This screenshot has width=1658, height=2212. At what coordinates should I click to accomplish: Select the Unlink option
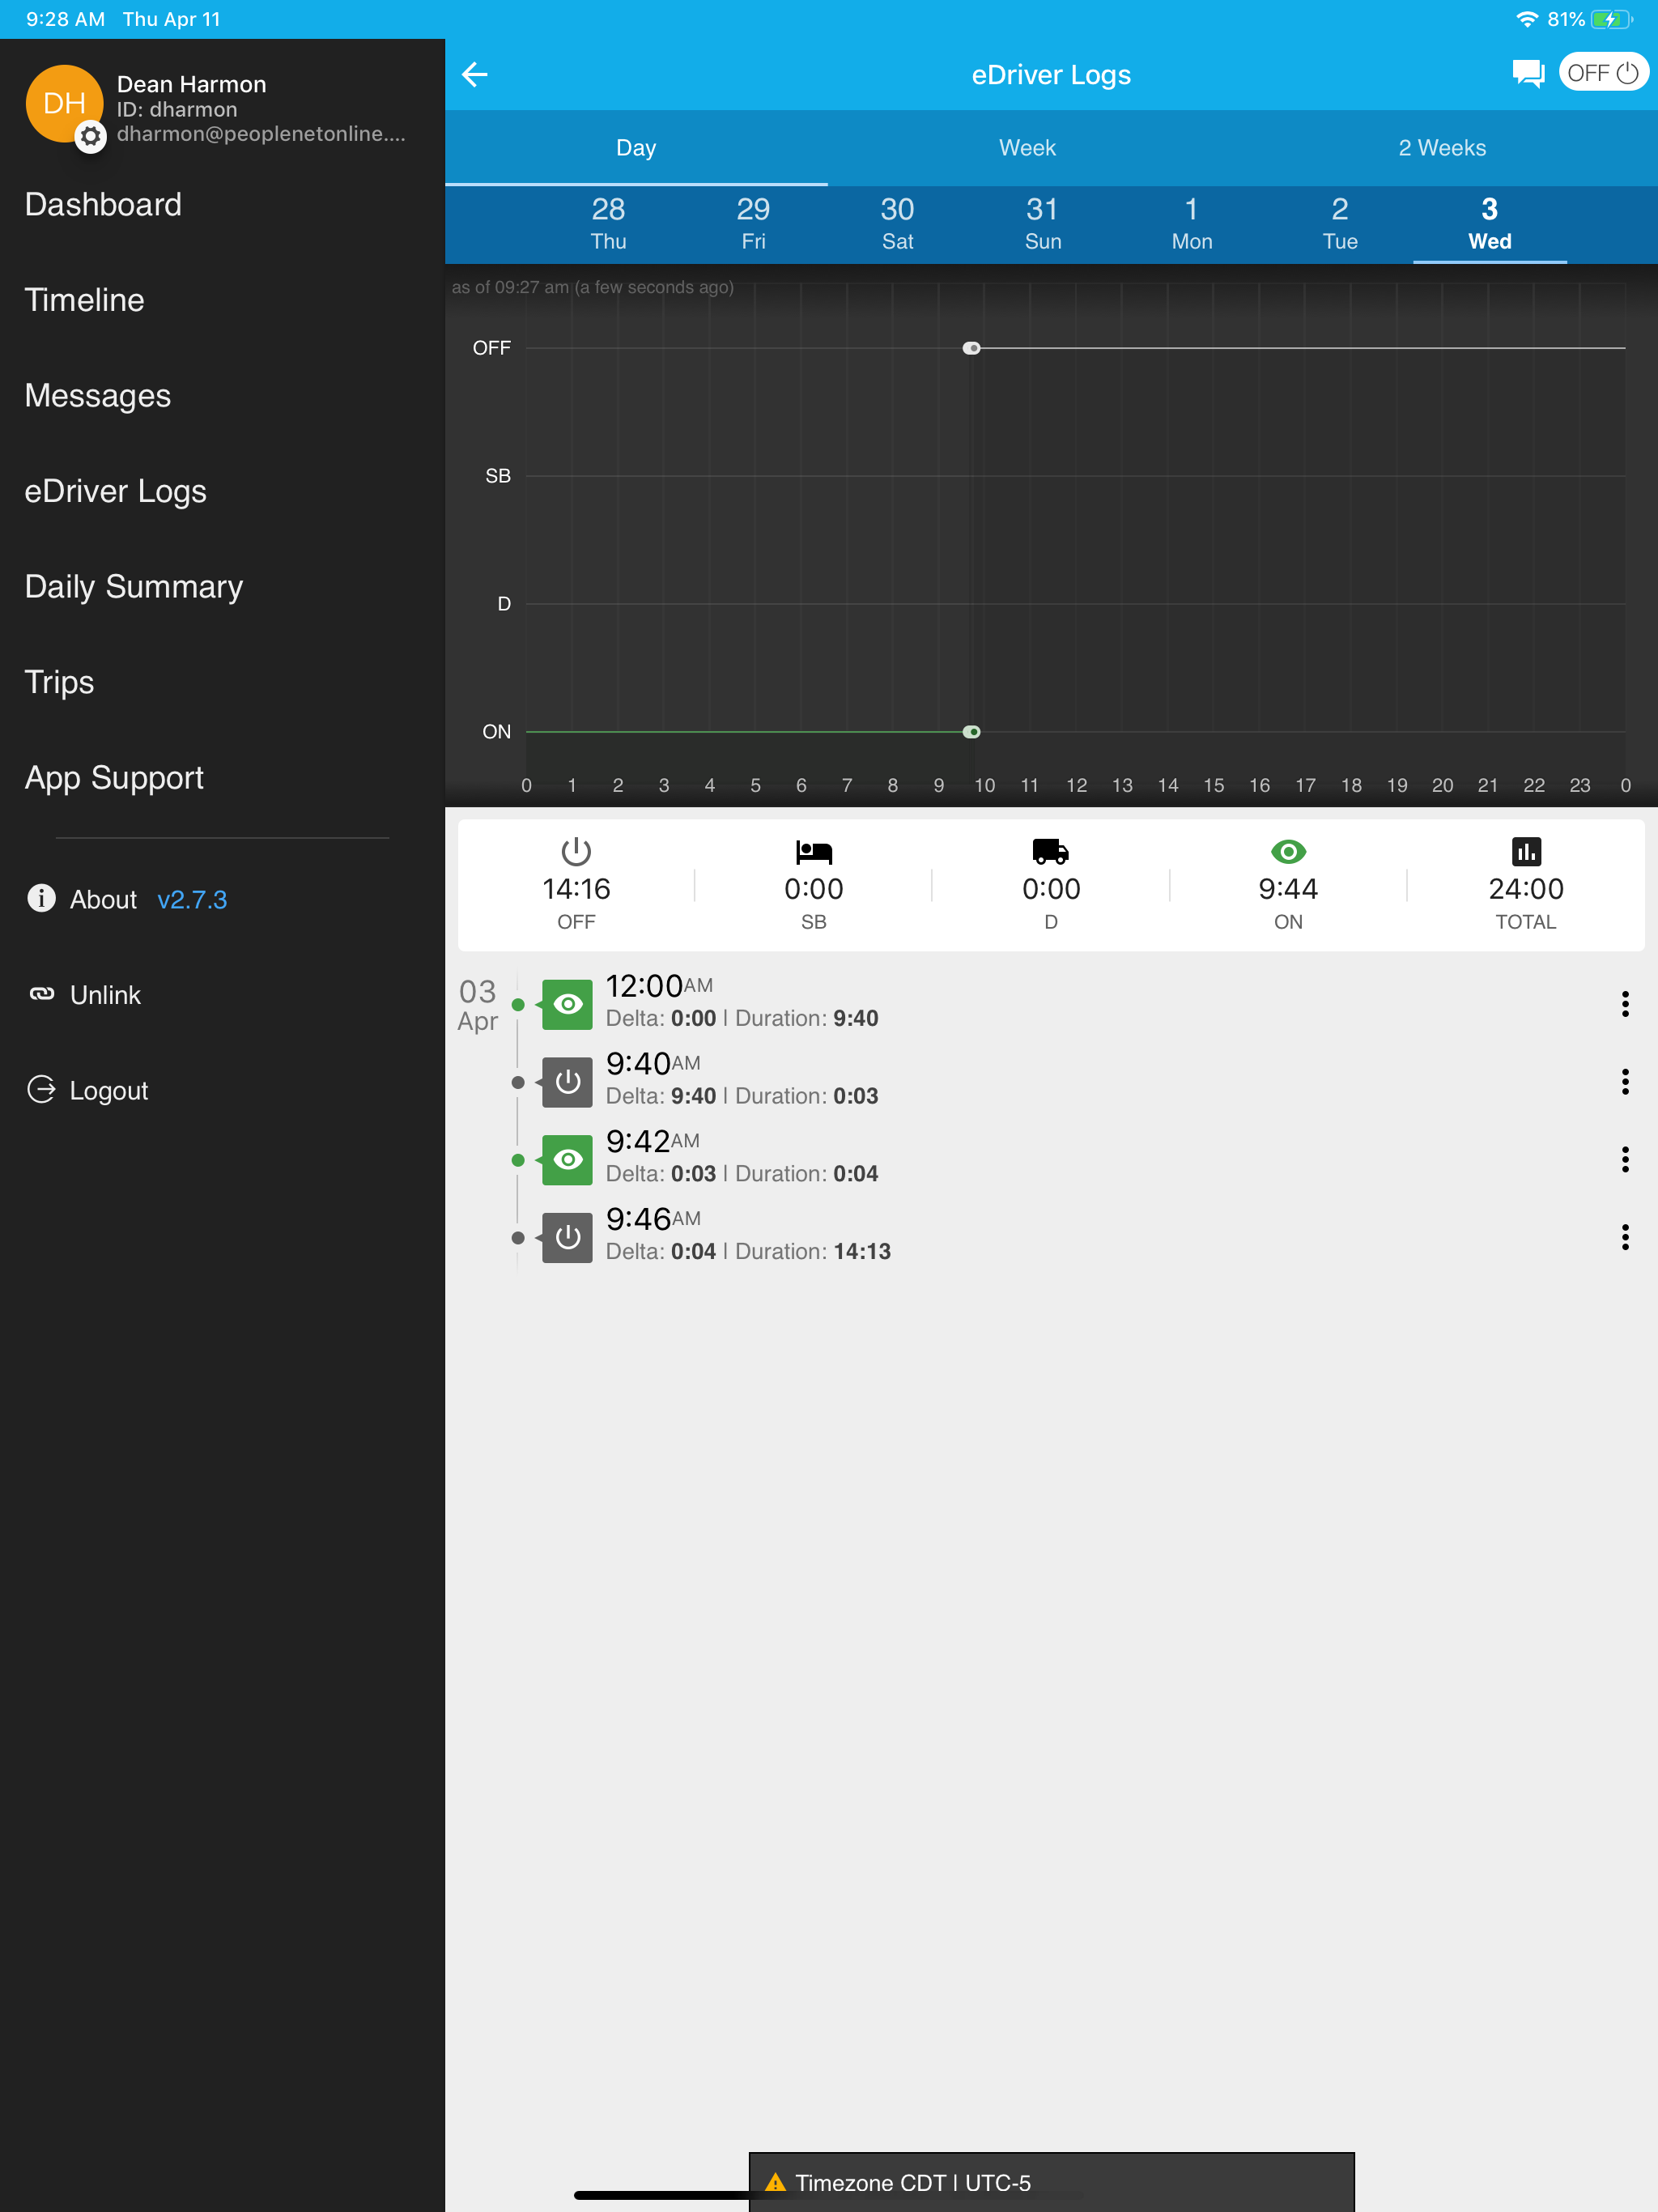(x=105, y=996)
